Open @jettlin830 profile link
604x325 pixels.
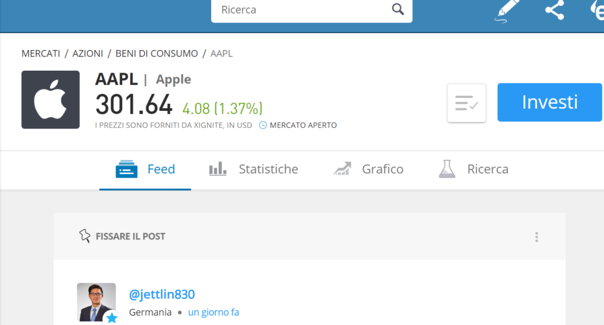162,294
